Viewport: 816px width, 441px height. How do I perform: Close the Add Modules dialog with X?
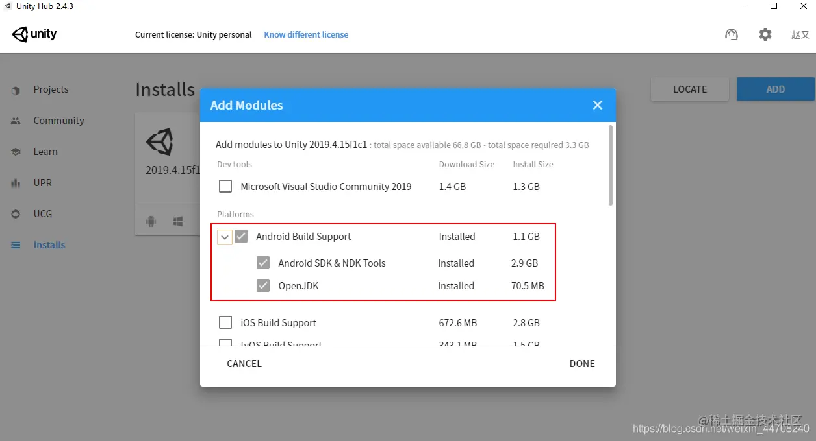click(x=598, y=105)
